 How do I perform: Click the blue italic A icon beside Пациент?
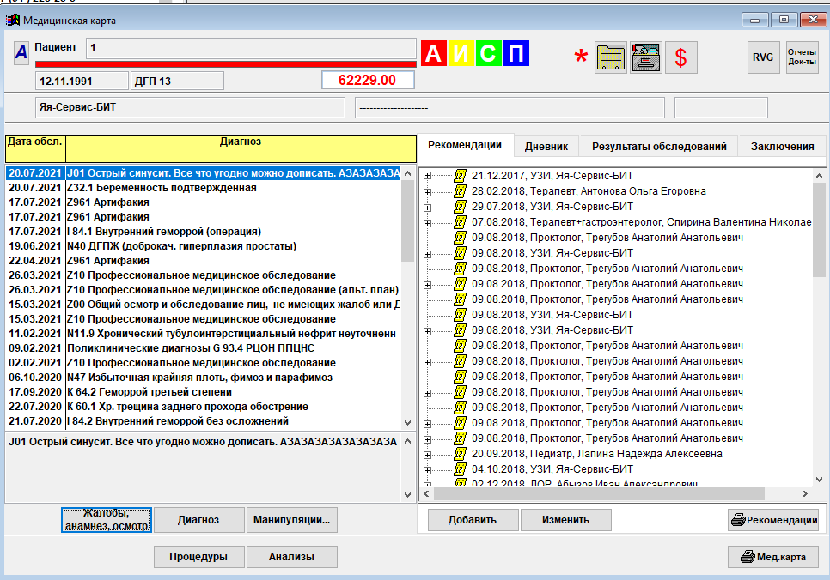pyautogui.click(x=21, y=52)
